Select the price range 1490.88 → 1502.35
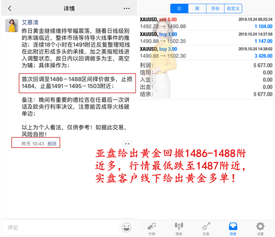The height and width of the screenshot is (237, 275). 163,41
